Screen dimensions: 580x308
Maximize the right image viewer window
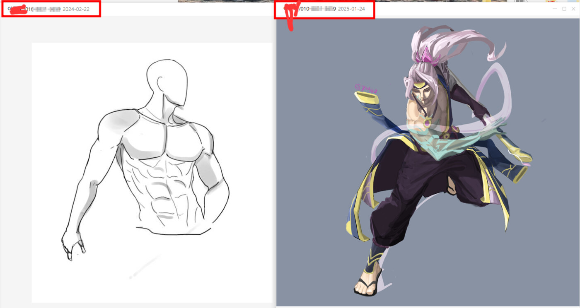point(564,9)
